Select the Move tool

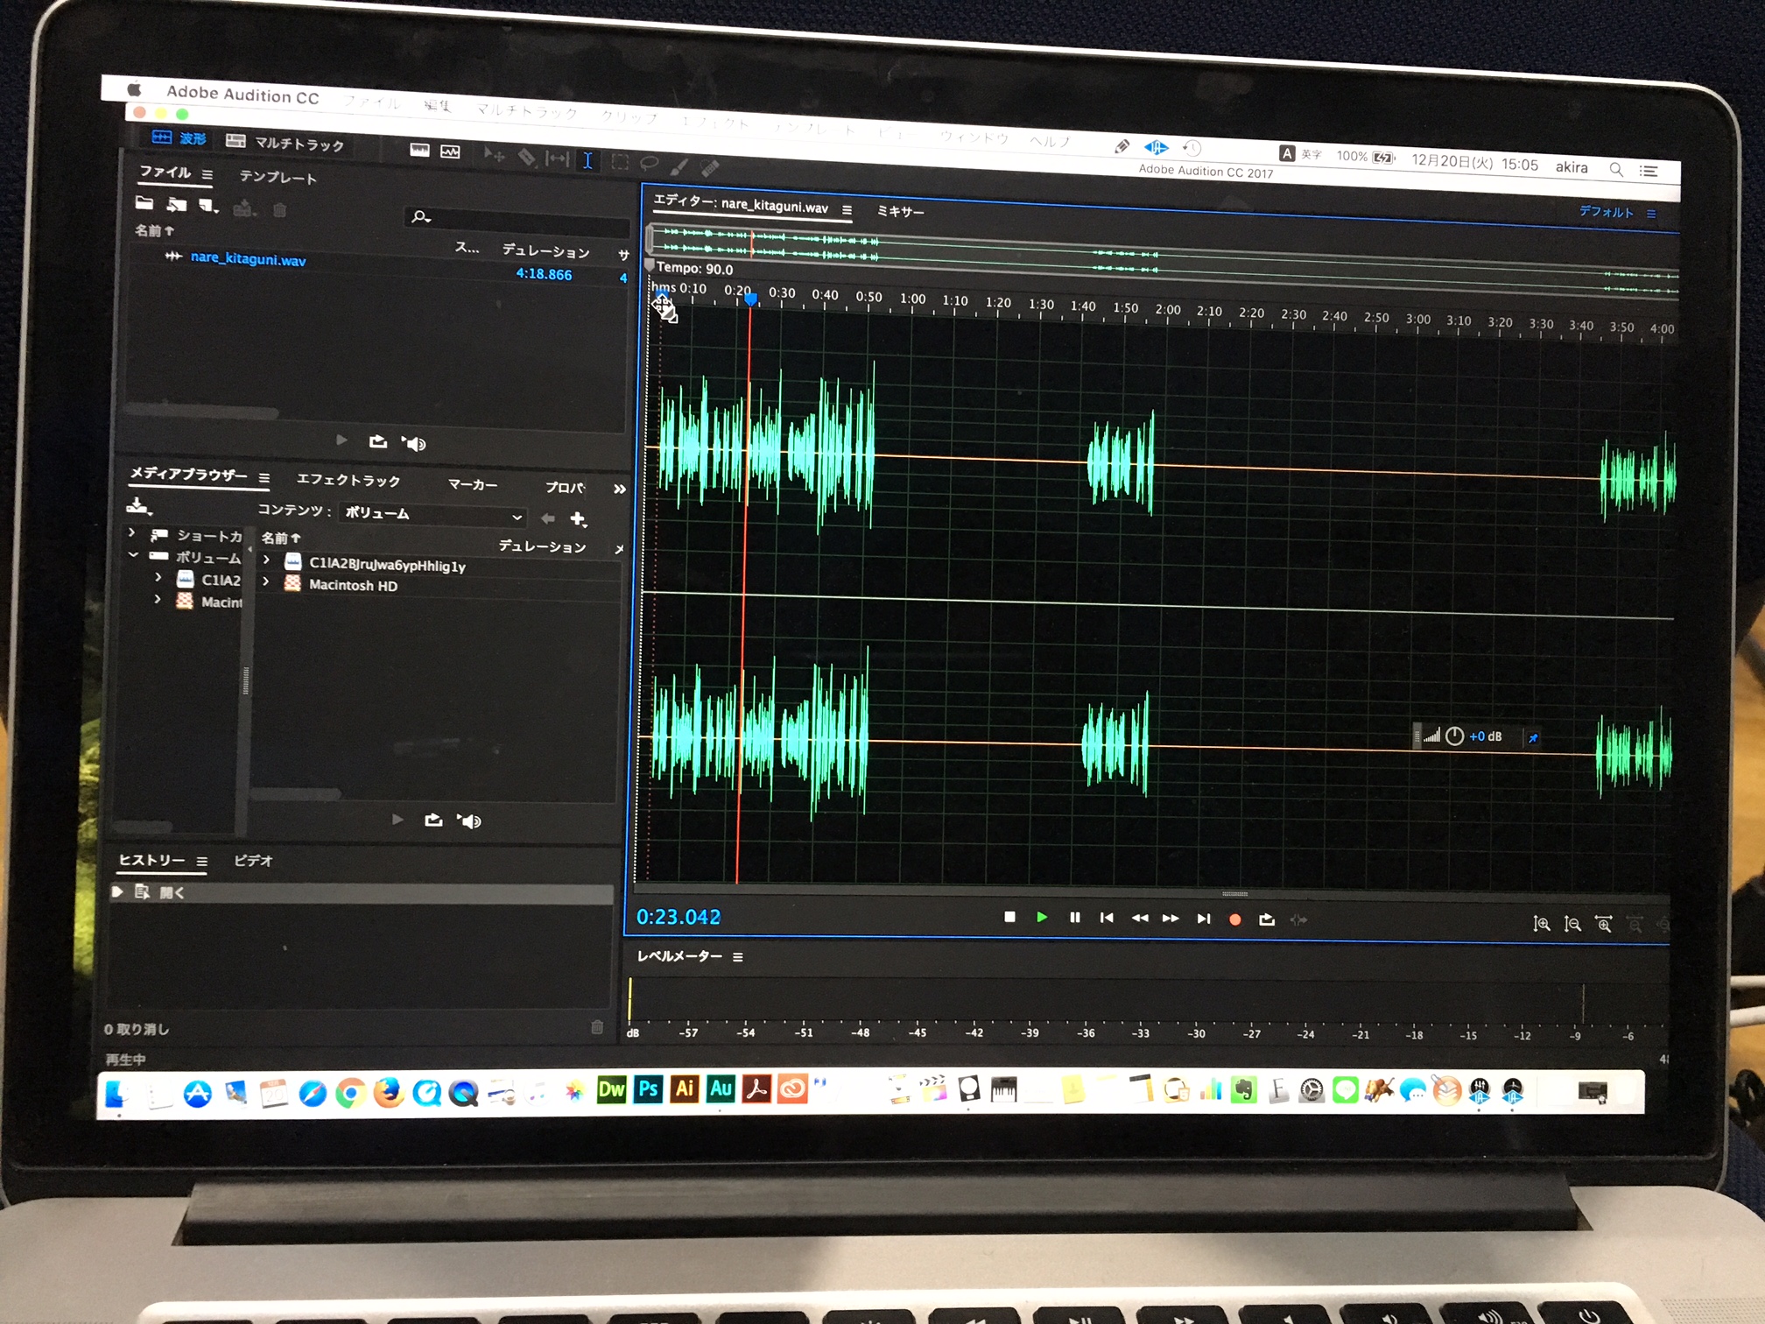click(494, 155)
